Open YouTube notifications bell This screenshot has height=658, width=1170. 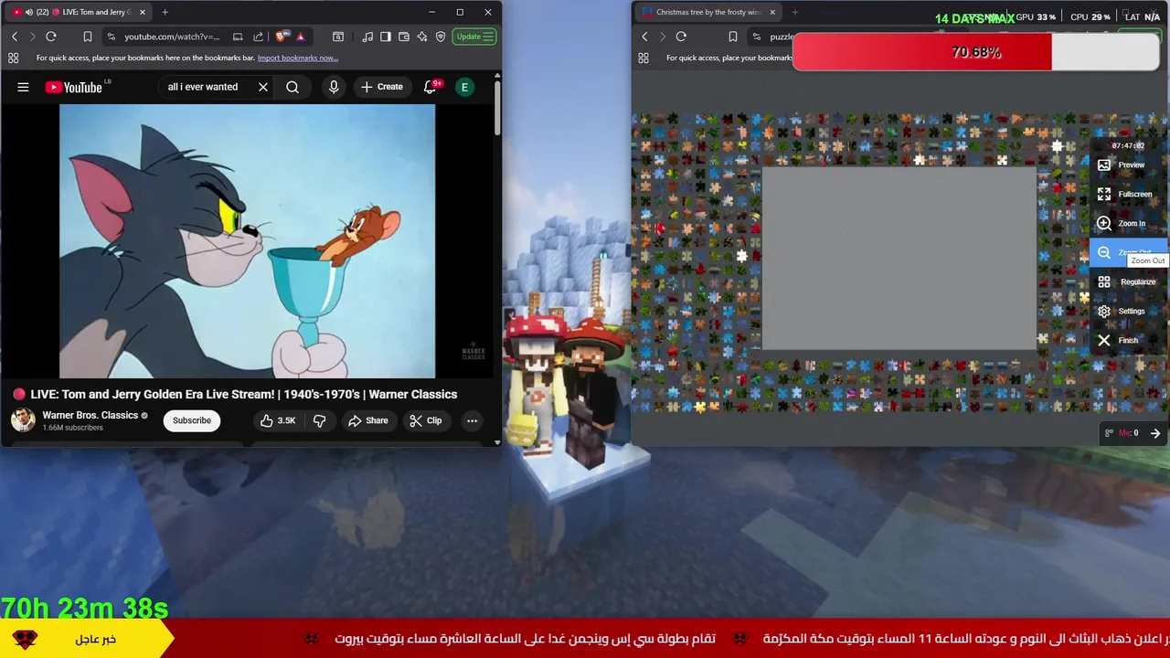430,87
